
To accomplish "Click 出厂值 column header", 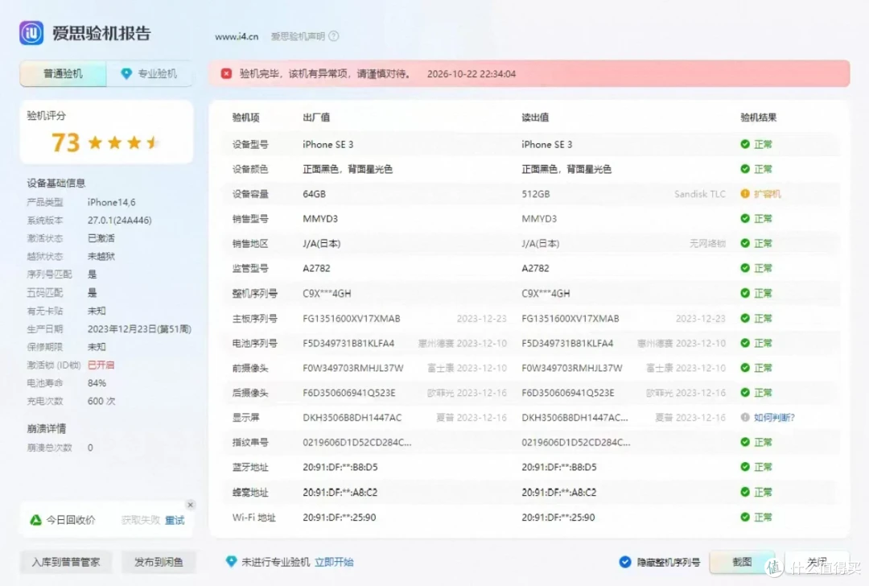I will [316, 118].
